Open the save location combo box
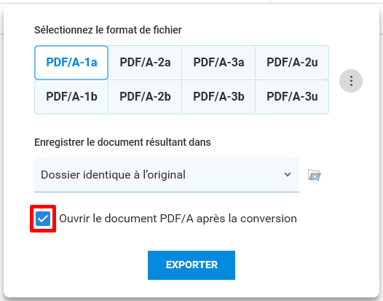Viewport: 383px width, 301px height. point(167,175)
